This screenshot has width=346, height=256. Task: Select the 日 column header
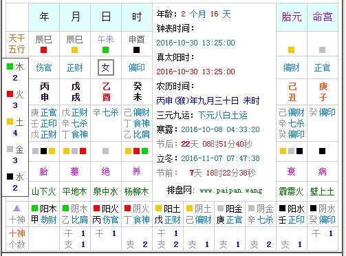click(106, 17)
